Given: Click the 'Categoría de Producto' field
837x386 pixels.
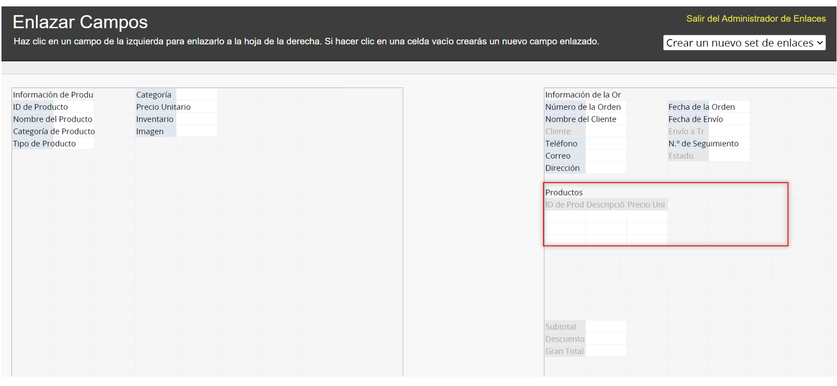Looking at the screenshot, I should tap(54, 131).
